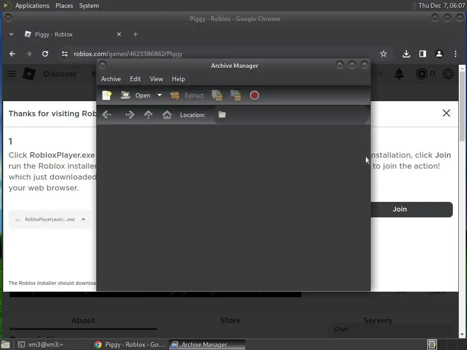Close the Thanks for visiting Roblox dialog
This screenshot has width=467, height=350.
click(446, 113)
